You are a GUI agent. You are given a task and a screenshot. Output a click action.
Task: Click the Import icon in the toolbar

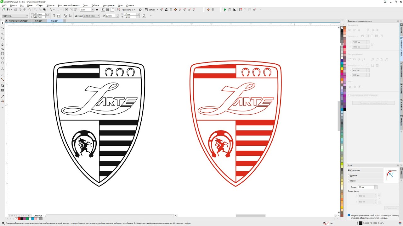pos(66,10)
